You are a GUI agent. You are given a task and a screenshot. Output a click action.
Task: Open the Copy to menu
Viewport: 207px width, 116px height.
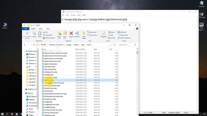click(x=65, y=35)
